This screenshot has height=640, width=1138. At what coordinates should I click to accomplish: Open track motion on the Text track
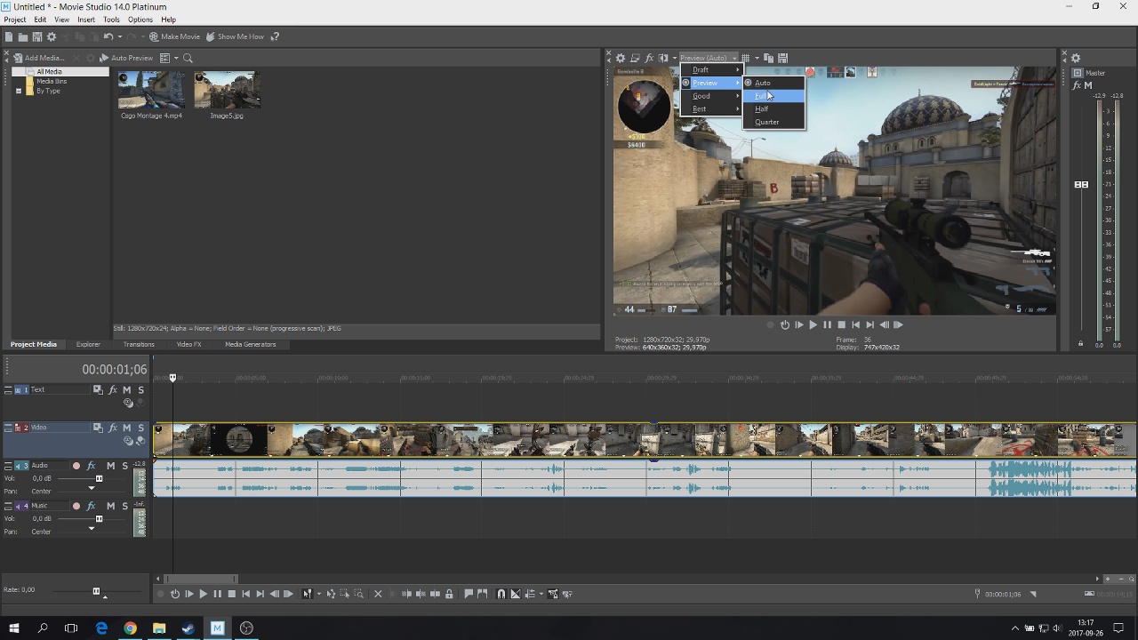click(98, 390)
